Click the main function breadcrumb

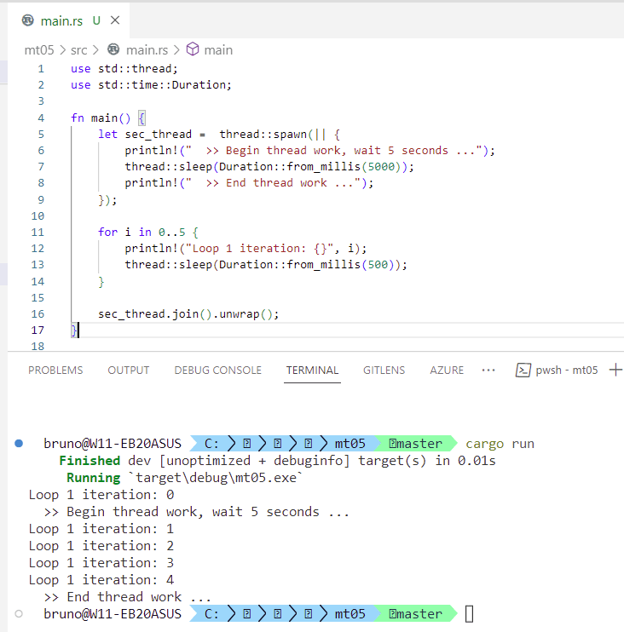[218, 50]
